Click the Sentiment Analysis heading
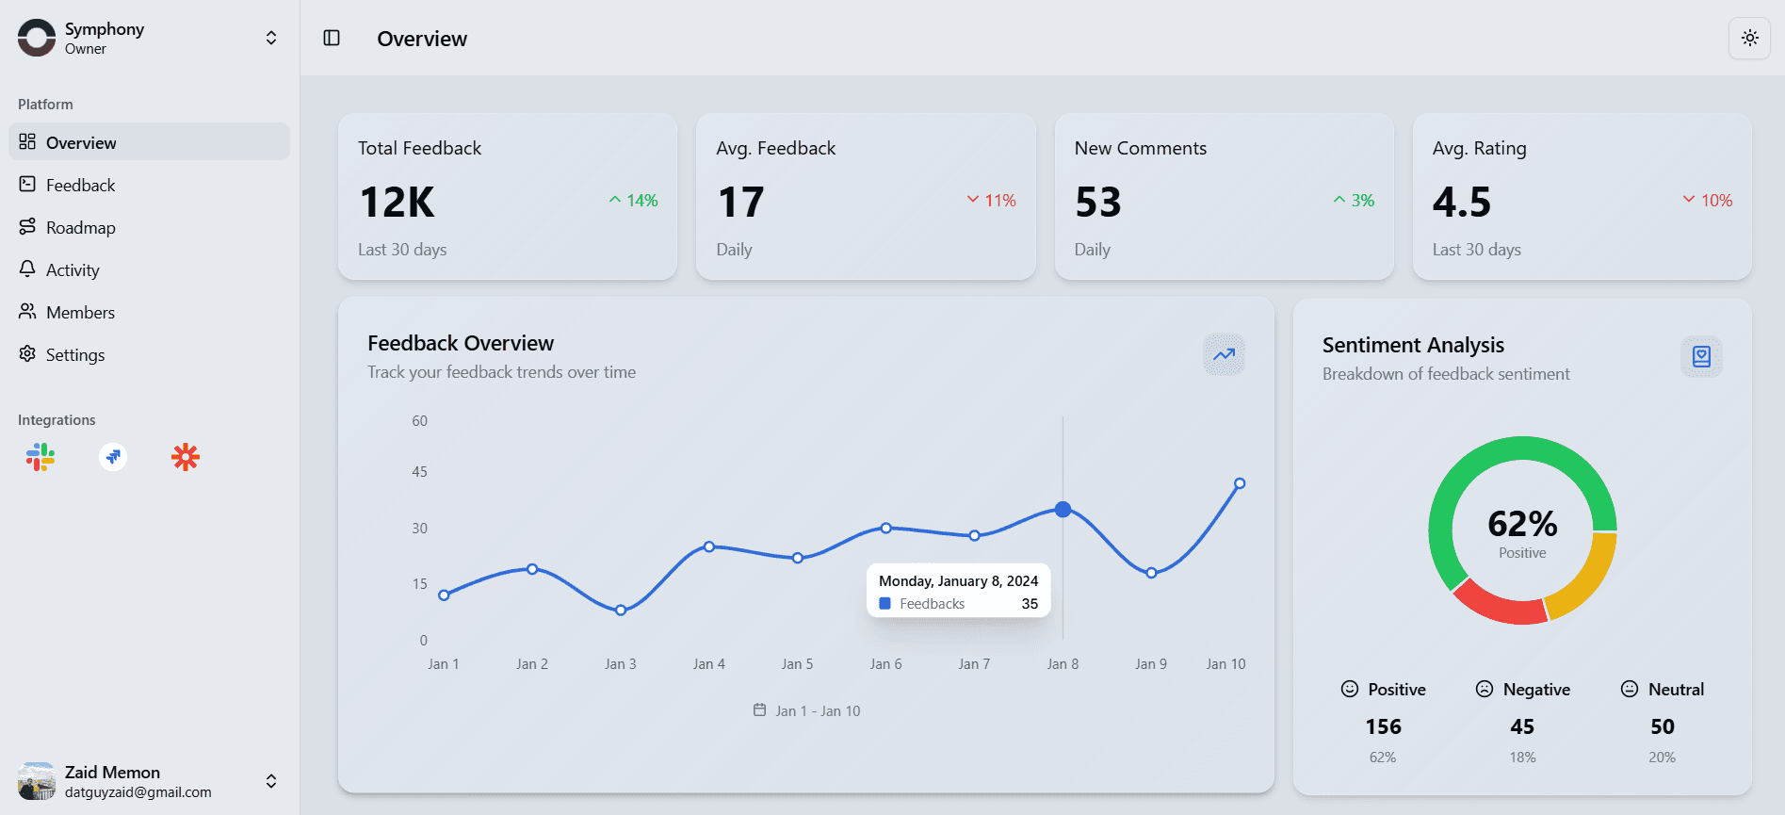This screenshot has height=815, width=1785. coord(1413,345)
